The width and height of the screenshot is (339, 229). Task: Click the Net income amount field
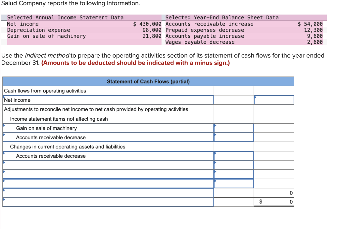tap(274, 100)
